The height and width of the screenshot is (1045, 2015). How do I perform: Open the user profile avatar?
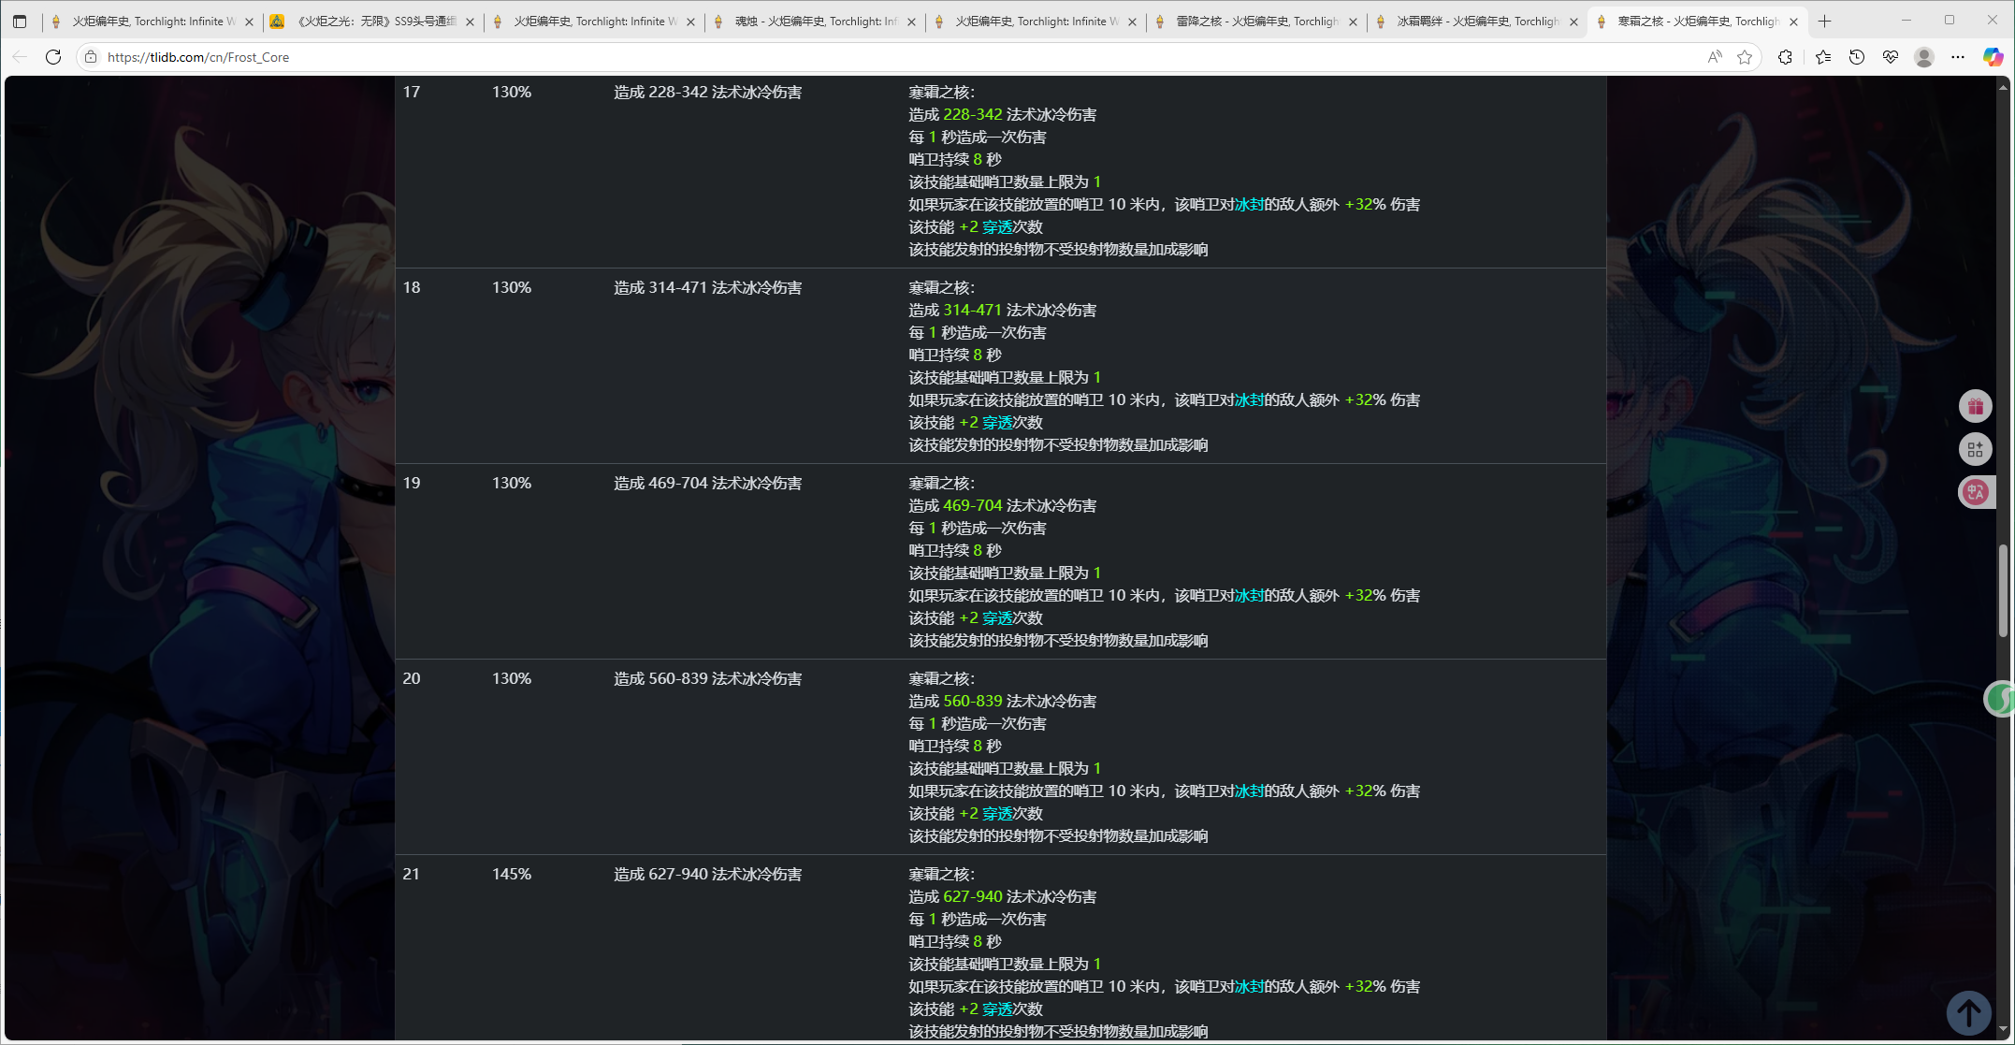point(1924,57)
